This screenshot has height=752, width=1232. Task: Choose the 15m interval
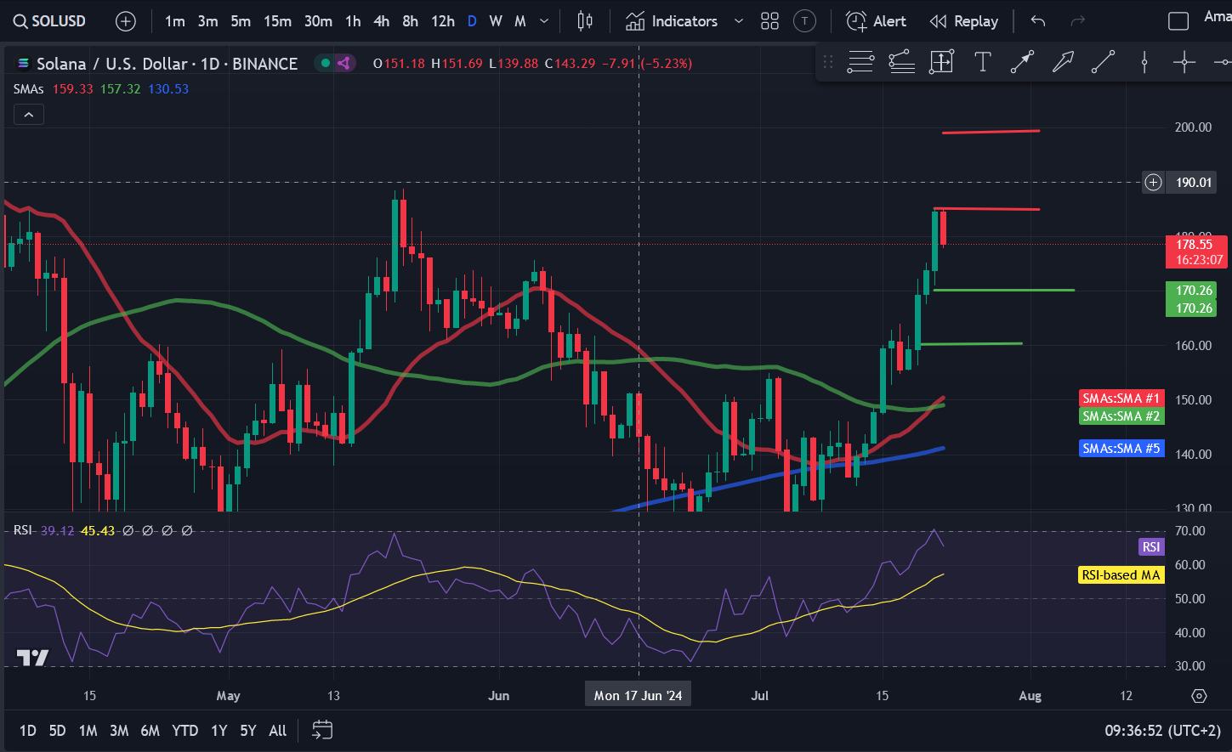(277, 21)
